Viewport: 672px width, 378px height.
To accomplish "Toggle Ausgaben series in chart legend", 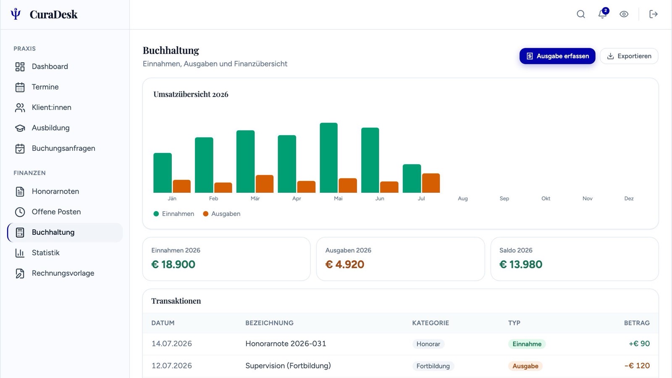I will coord(222,214).
